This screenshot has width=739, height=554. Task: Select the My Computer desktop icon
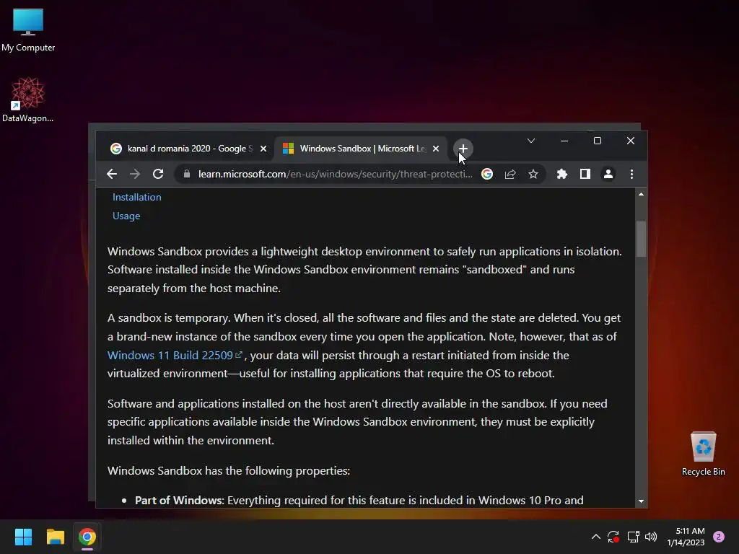coord(28,30)
